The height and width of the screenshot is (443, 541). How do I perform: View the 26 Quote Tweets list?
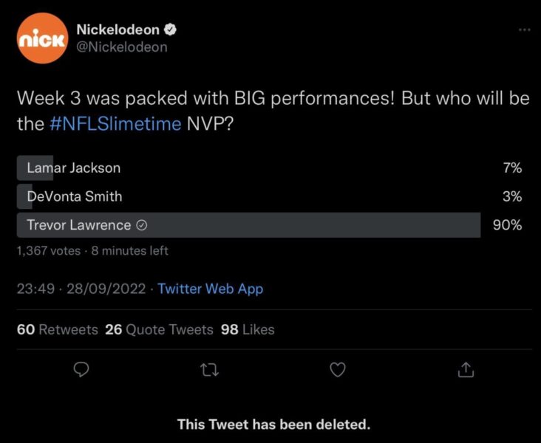159,329
